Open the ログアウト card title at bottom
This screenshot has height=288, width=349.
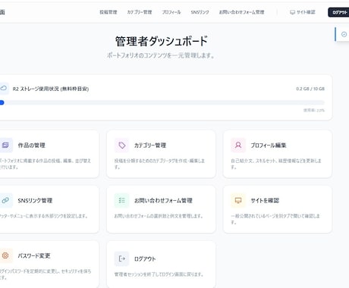pyautogui.click(x=145, y=259)
